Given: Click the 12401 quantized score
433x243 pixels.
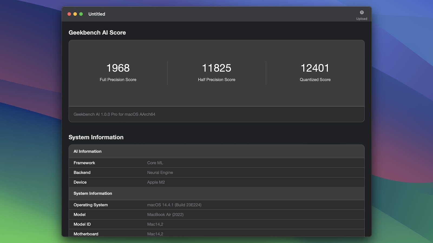Looking at the screenshot, I should tap(315, 68).
